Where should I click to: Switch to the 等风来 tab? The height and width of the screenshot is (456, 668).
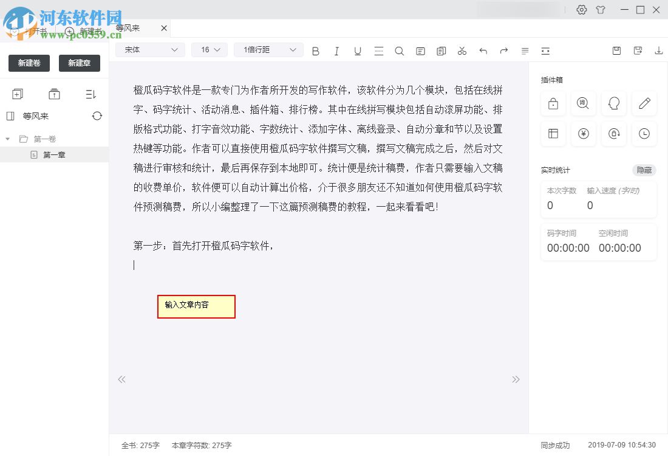click(x=128, y=28)
